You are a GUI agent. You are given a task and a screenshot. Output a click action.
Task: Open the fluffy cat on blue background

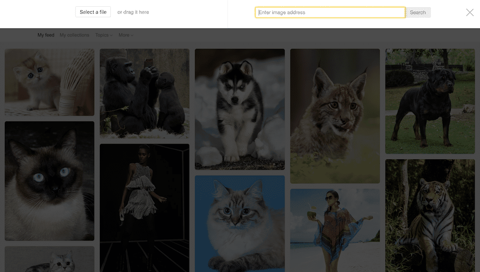coord(240,224)
